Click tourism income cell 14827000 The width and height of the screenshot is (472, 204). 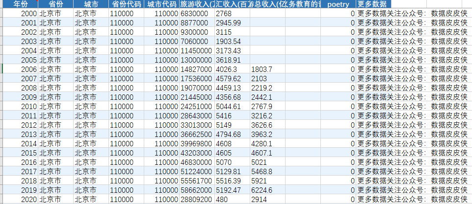coord(197,69)
